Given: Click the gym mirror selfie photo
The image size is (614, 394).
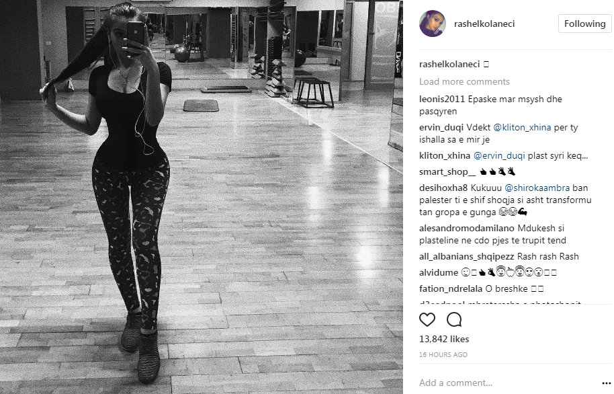Looking at the screenshot, I should (x=202, y=197).
